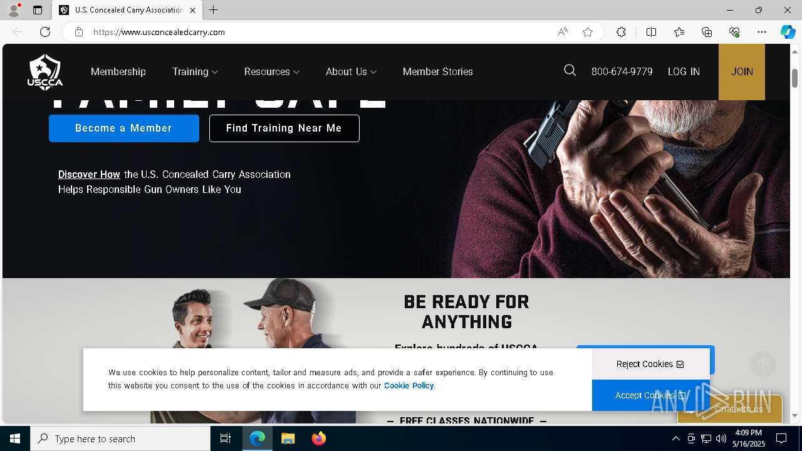Click the scroll-to-top arrow button
This screenshot has width=802, height=451.
pos(763,363)
